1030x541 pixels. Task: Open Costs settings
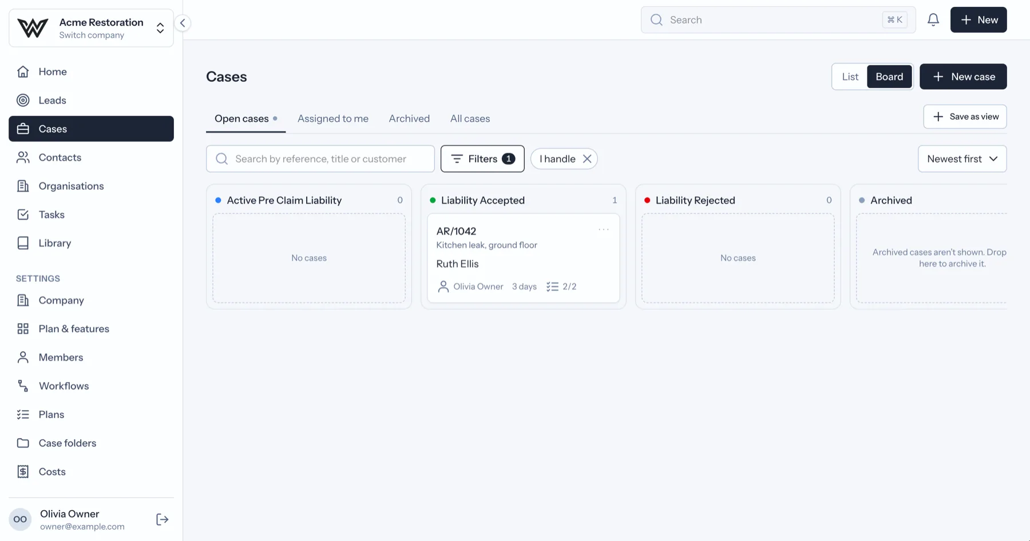pyautogui.click(x=91, y=472)
